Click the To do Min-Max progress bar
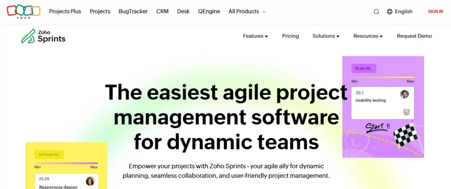The image size is (451, 189). [383, 77]
